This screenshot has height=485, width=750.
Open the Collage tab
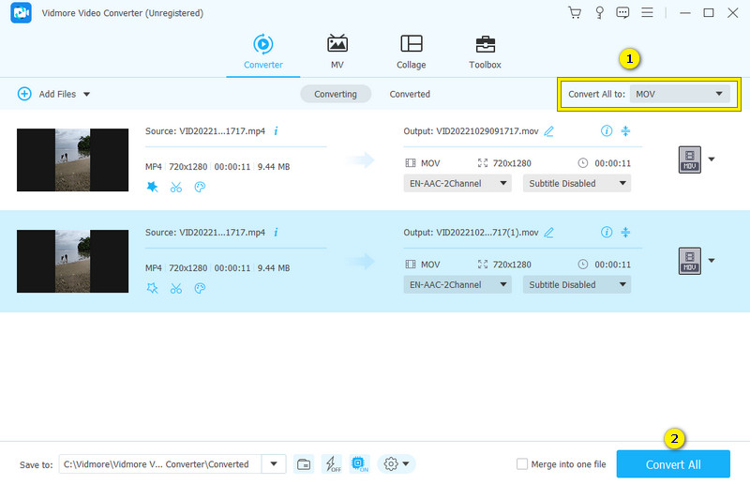(411, 52)
